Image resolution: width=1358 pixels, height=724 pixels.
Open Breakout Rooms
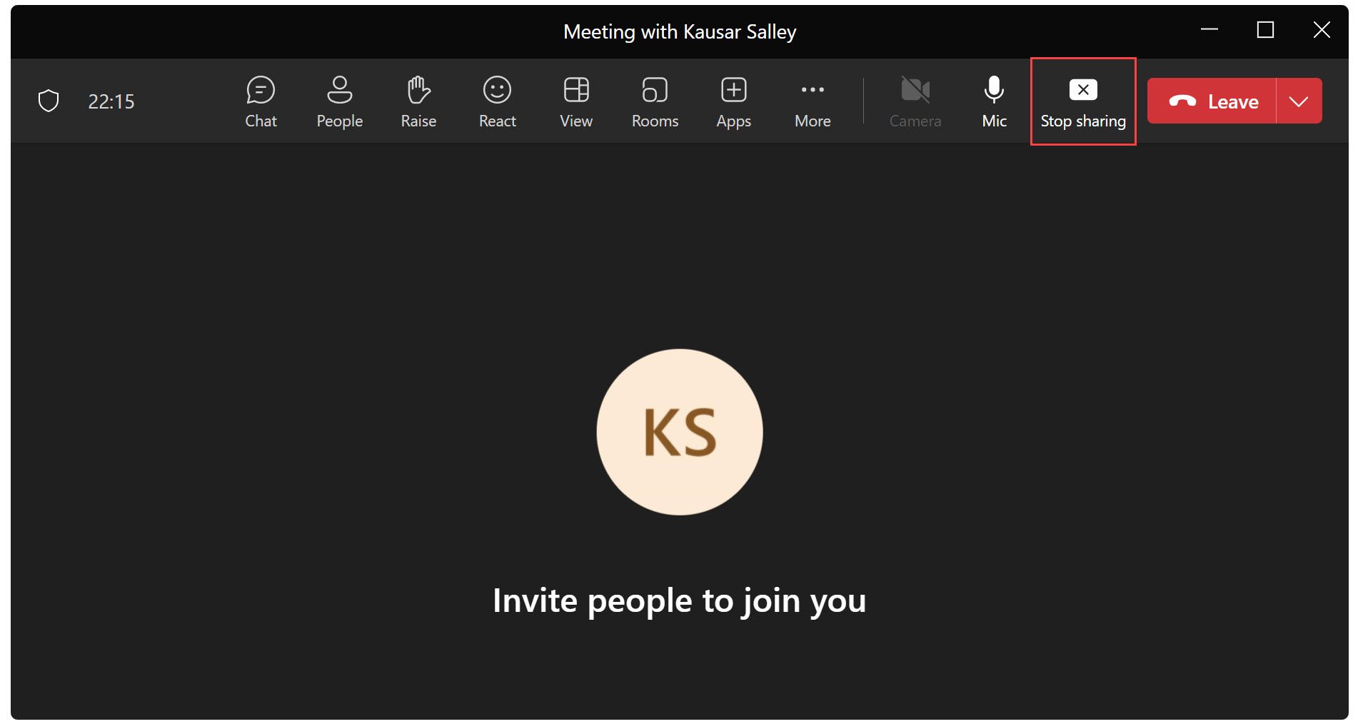click(654, 101)
